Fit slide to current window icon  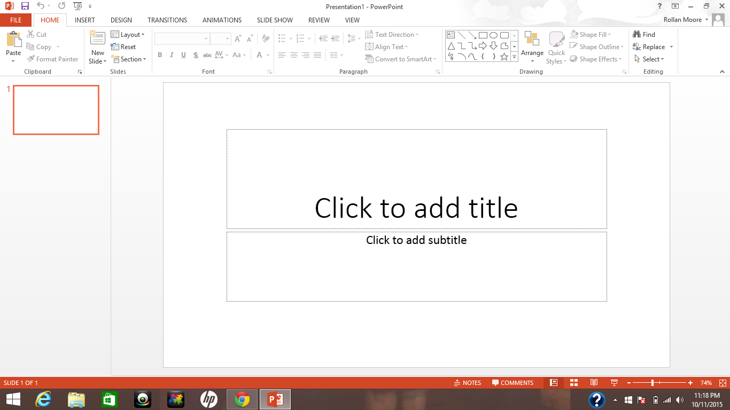tap(723, 383)
